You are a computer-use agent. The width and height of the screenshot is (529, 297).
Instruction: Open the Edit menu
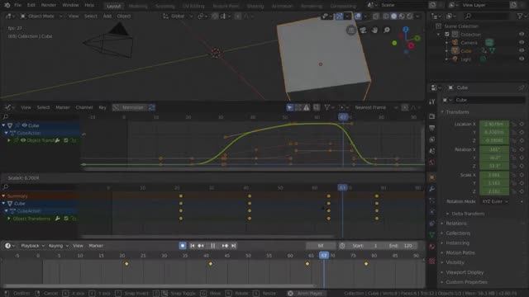pyautogui.click(x=31, y=5)
